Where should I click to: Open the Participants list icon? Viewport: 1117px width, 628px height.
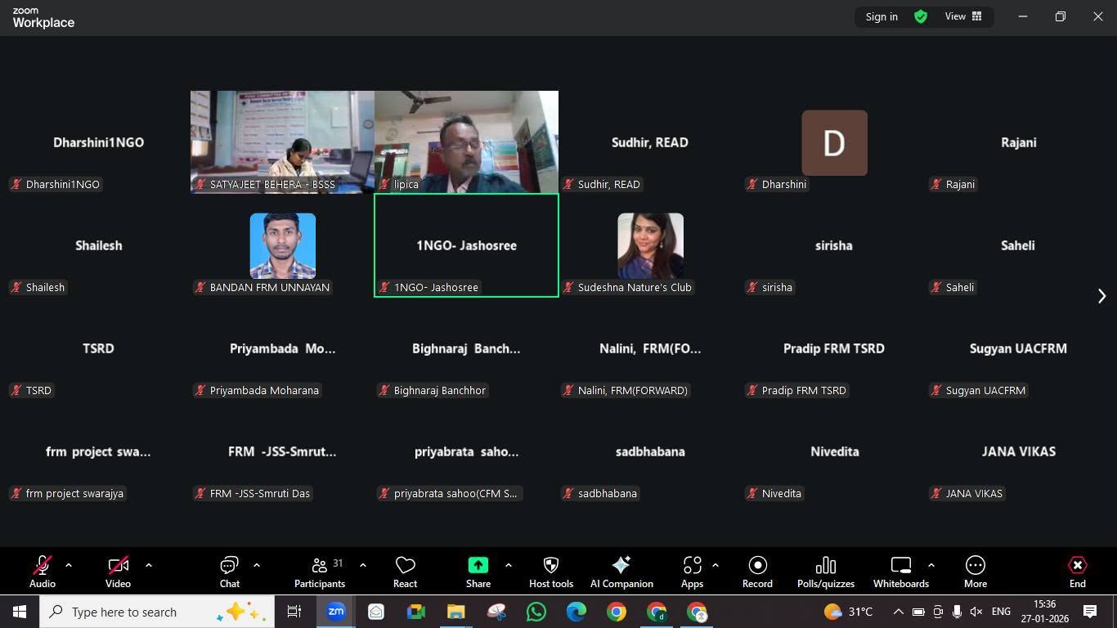[319, 565]
